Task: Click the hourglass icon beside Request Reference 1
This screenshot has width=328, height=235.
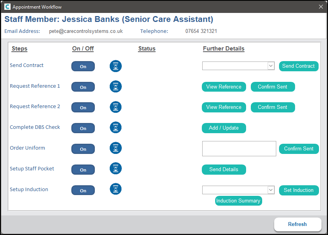Action: (x=116, y=87)
